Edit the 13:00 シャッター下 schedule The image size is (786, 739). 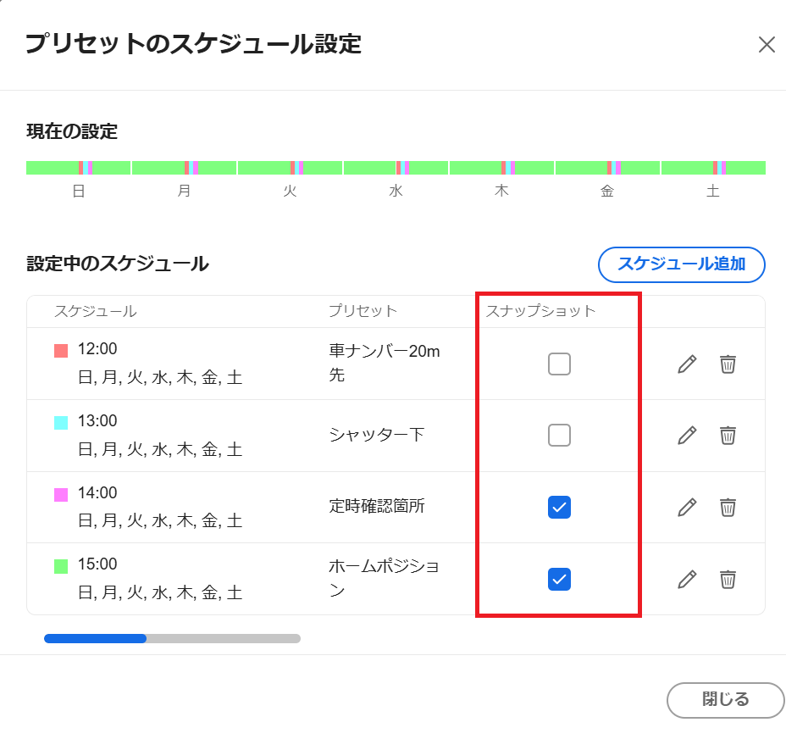tap(687, 436)
